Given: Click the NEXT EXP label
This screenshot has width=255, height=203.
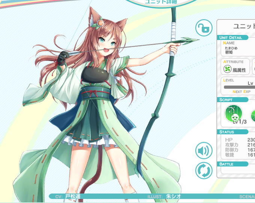Looking at the screenshot, I should click(241, 92).
